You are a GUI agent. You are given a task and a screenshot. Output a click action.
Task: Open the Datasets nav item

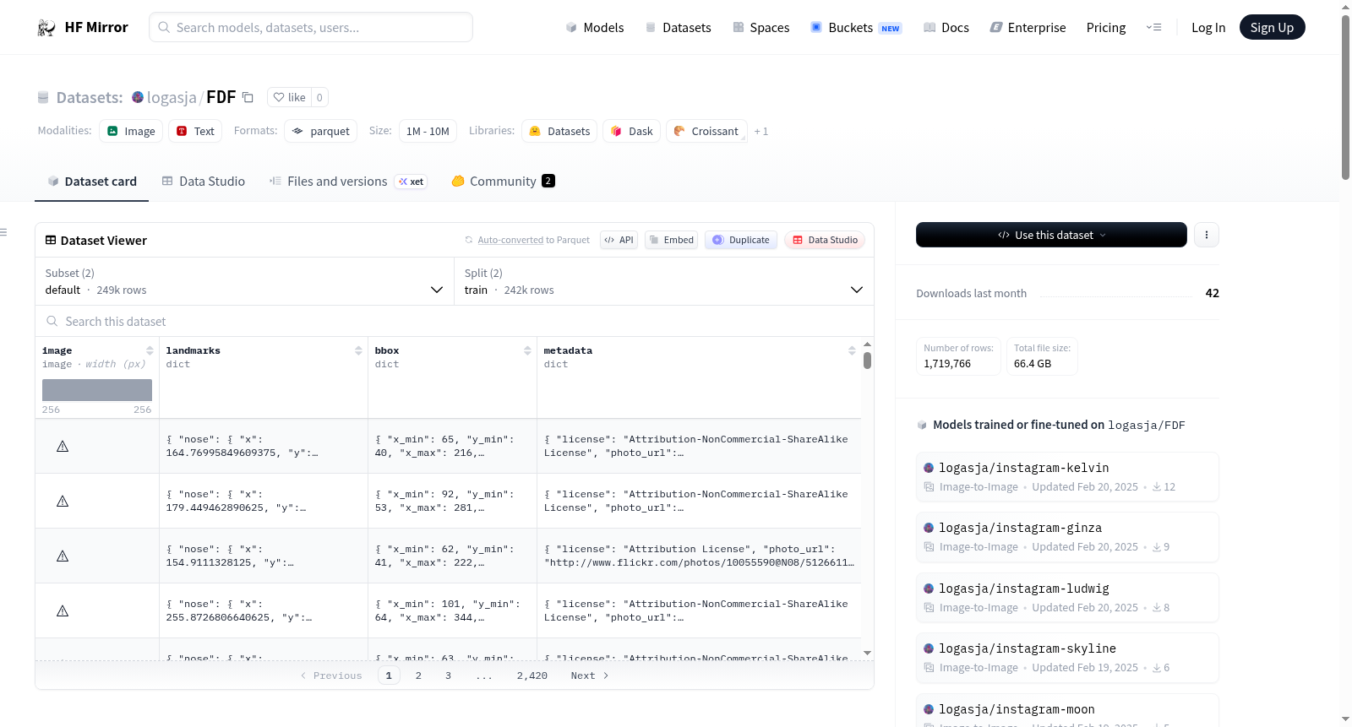678,28
